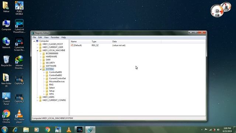236x133 pixels.
Task: Collapse the Computer root node
Action: [34, 41]
